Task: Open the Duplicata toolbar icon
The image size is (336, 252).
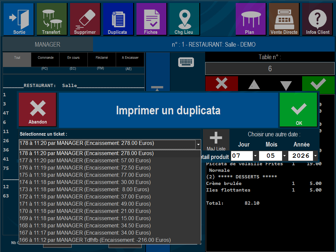Action: (118, 19)
